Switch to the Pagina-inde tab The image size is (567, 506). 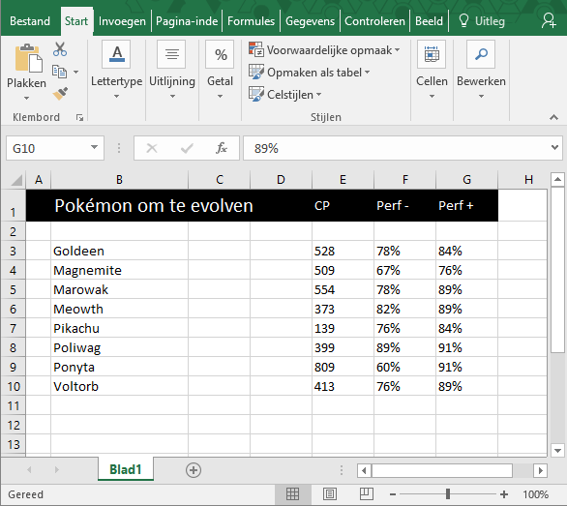pos(187,21)
